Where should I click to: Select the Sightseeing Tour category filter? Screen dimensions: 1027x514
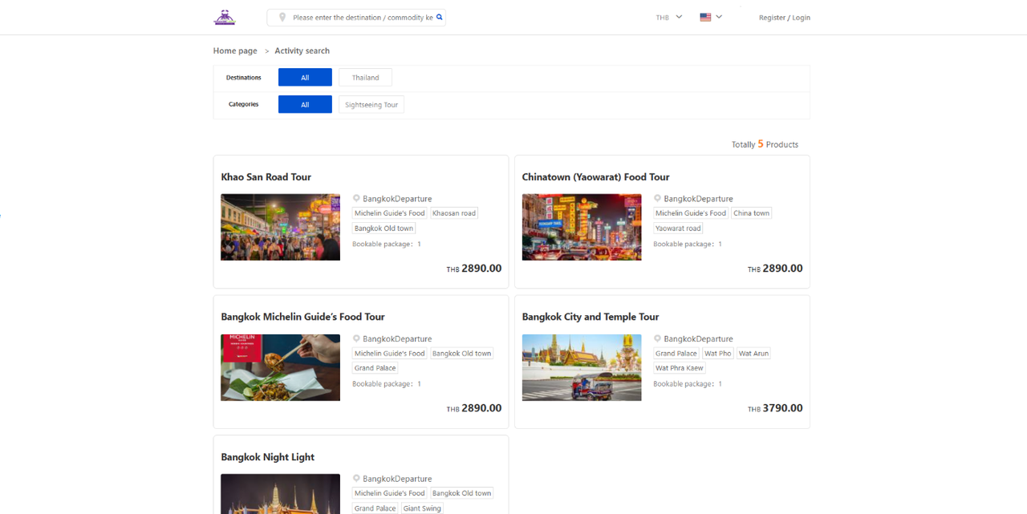tap(371, 104)
